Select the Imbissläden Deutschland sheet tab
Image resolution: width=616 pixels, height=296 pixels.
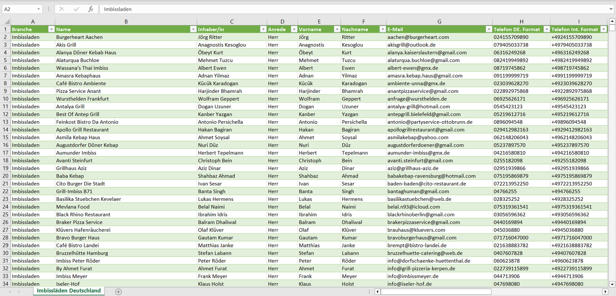[x=69, y=291]
